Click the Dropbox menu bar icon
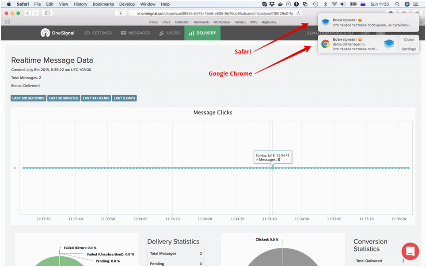The height and width of the screenshot is (267, 426). tap(272, 4)
